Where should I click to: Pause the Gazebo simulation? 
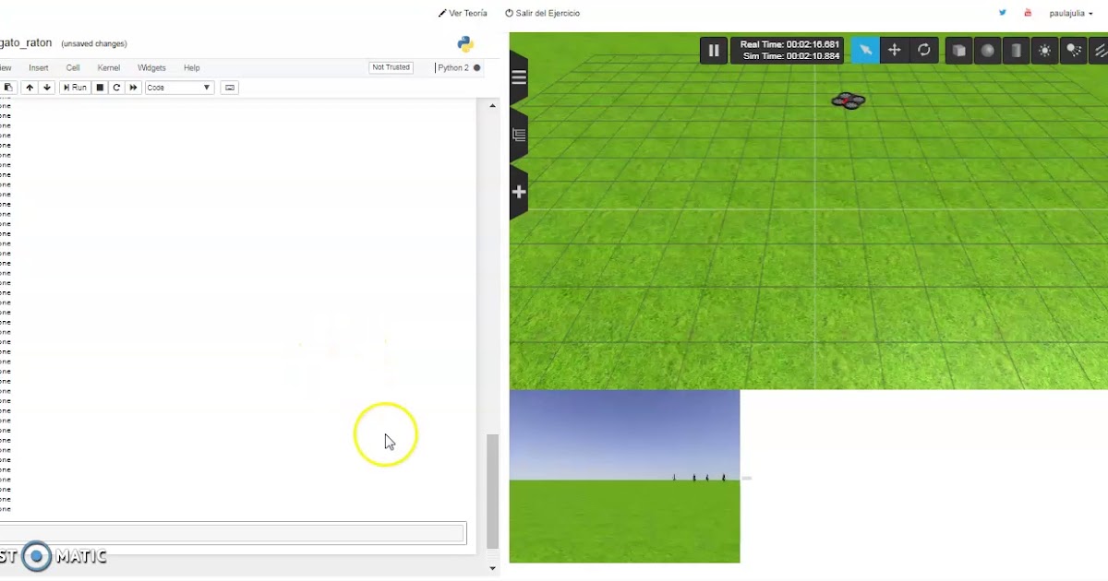[x=713, y=51]
